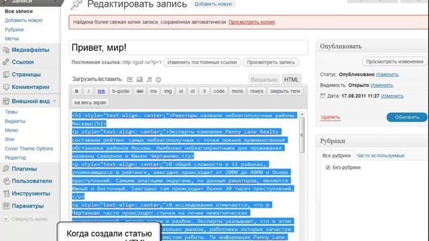Click the li quicktag button
Screen dimensions: 429x241
(204, 91)
